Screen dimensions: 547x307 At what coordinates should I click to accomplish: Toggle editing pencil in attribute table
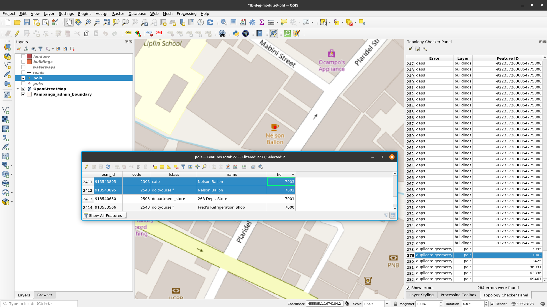point(86,167)
